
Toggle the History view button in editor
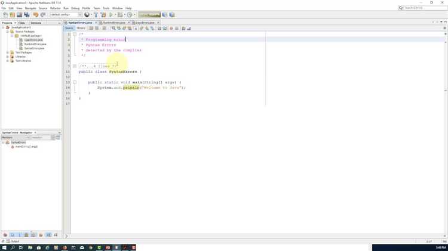click(81, 28)
